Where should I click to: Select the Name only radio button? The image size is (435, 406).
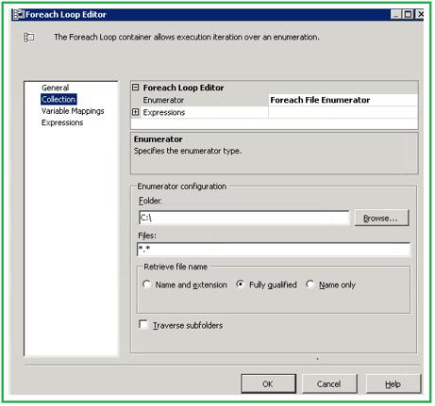pos(310,284)
